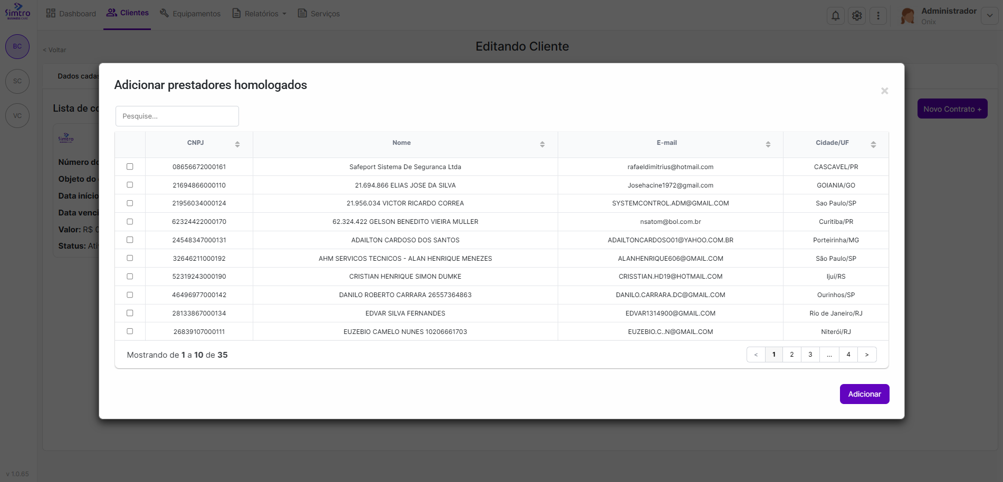Click the Simtro logo
The image size is (1003, 482).
pos(18,12)
